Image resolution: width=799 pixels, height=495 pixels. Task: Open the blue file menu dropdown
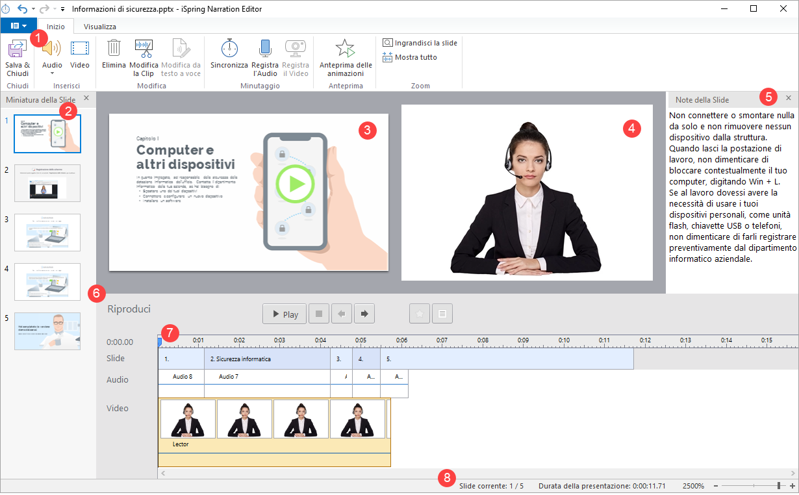[x=19, y=26]
